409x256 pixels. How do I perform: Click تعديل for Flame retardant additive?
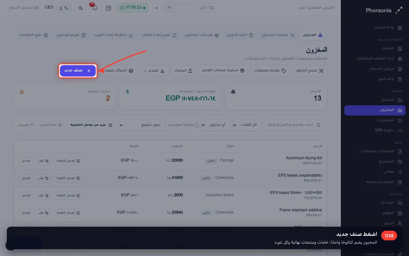pos(26,213)
